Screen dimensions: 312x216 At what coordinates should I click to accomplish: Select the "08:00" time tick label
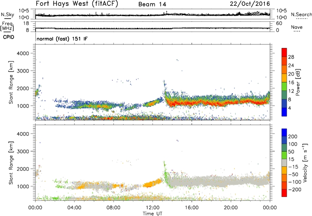[113, 208]
